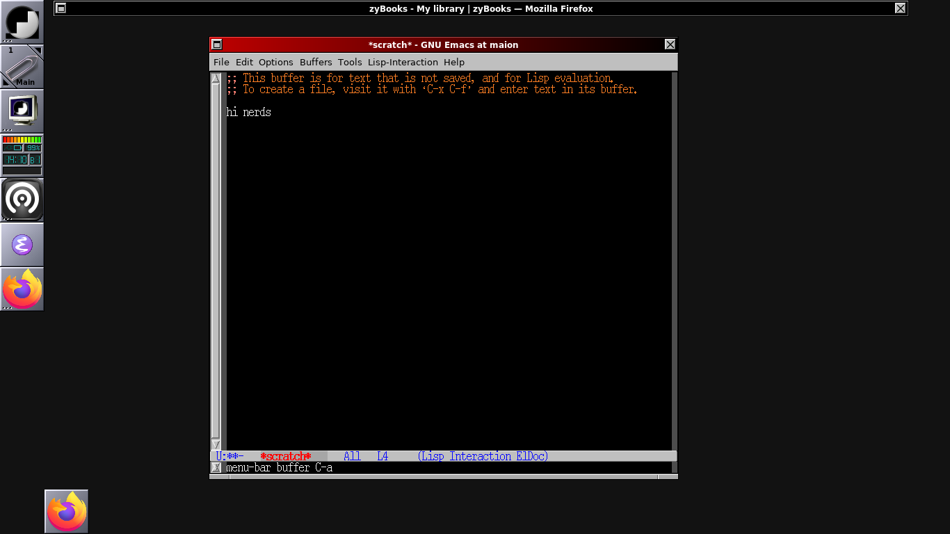Screen dimensions: 950x534
Task: Click the "menu-bar buffer C-a" echo area
Action: pyautogui.click(x=280, y=467)
